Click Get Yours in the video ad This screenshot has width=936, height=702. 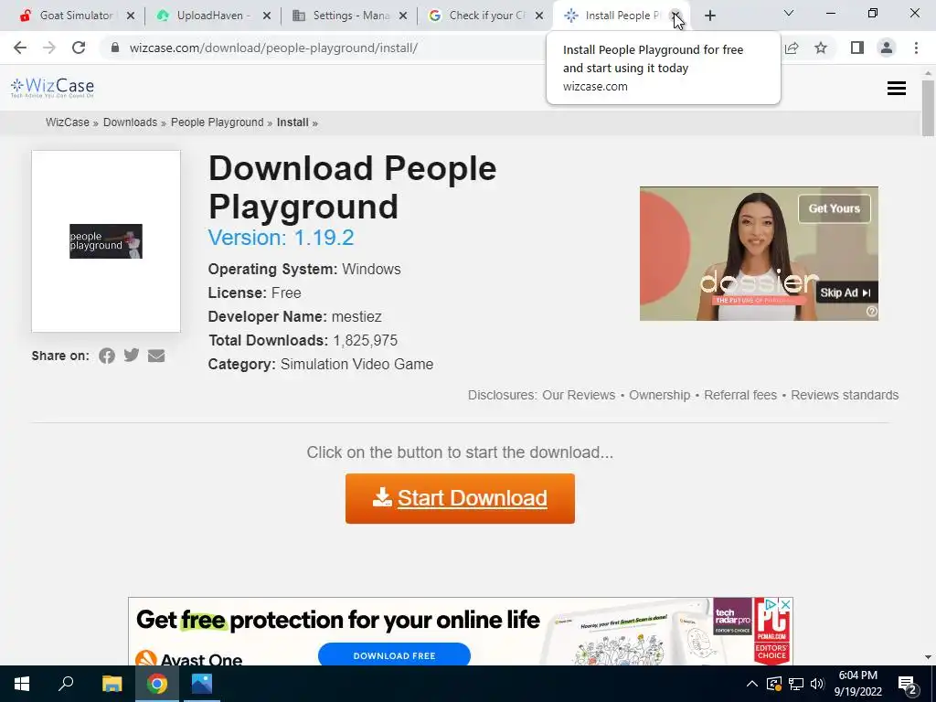834,208
